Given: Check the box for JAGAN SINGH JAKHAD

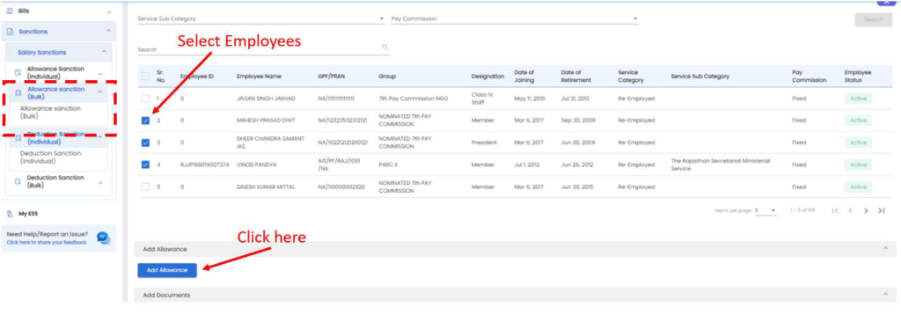Looking at the screenshot, I should click(x=145, y=99).
